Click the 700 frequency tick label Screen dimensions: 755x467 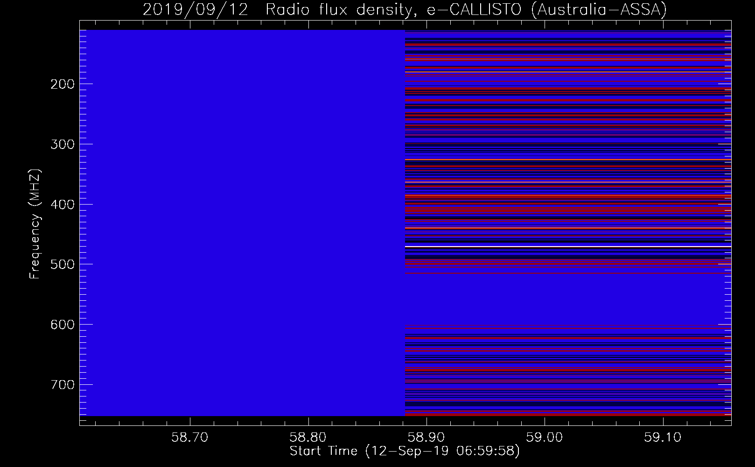click(62, 385)
